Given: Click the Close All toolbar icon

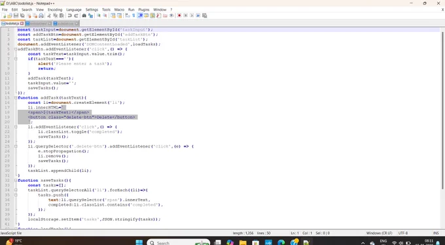Looking at the screenshot, I should (x=35, y=15).
